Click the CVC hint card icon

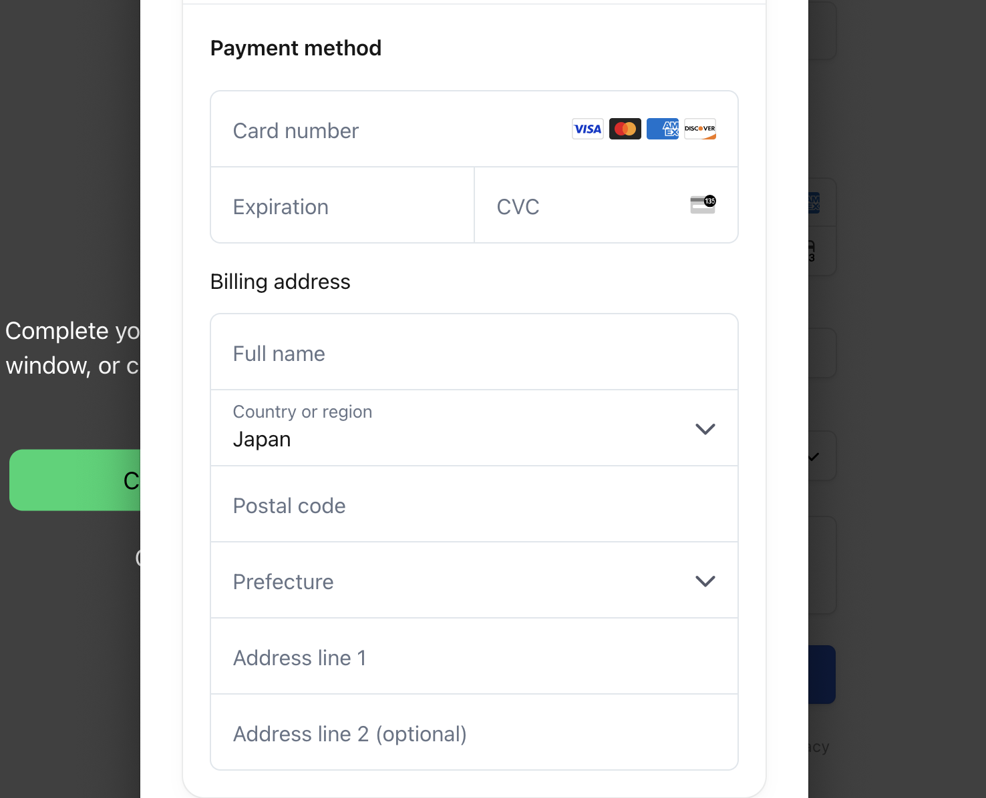[x=702, y=205]
